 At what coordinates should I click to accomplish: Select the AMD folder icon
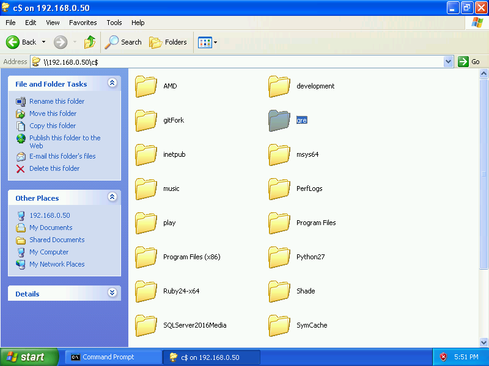coord(146,86)
